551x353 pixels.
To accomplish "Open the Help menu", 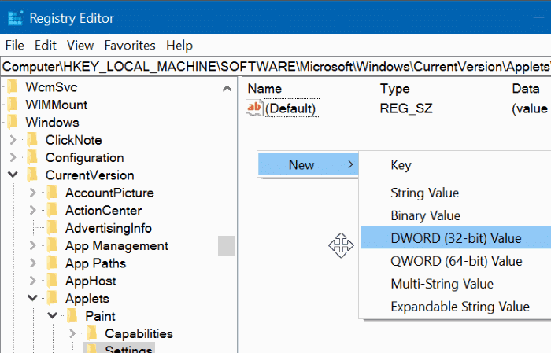I will [179, 46].
